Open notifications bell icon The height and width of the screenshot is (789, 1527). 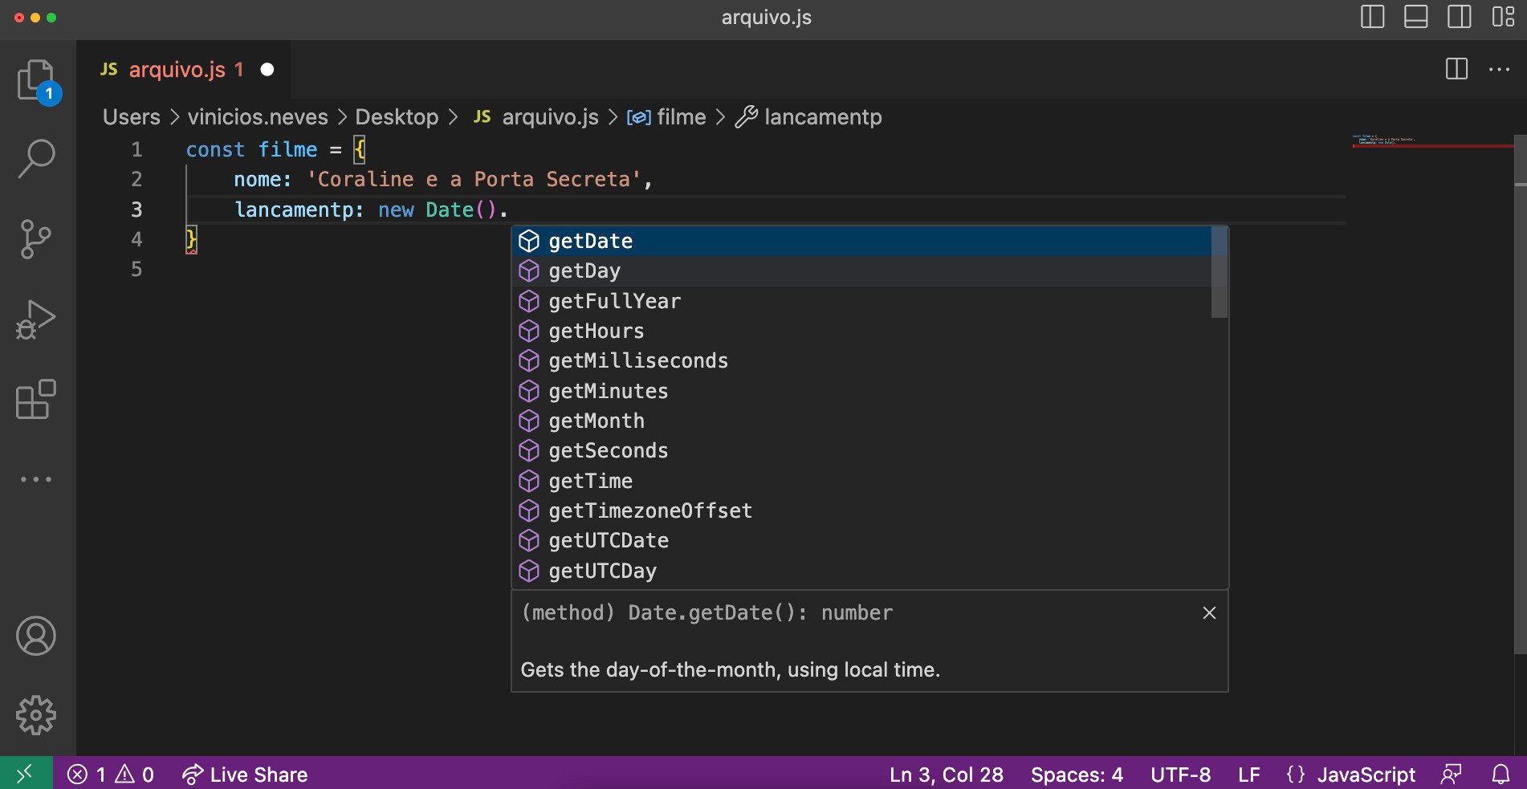pyautogui.click(x=1501, y=775)
